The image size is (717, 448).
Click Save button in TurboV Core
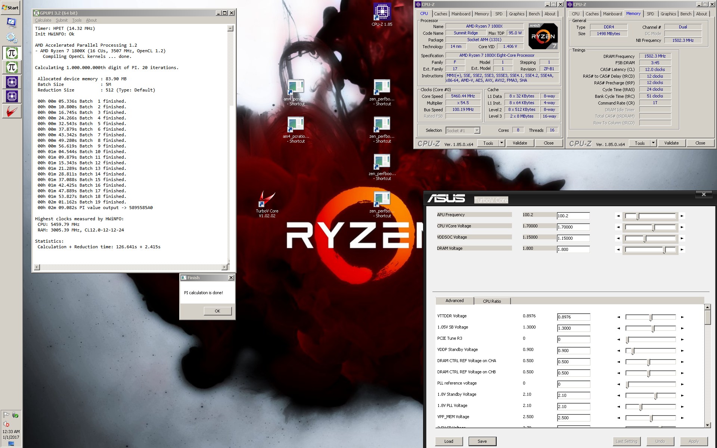(482, 441)
